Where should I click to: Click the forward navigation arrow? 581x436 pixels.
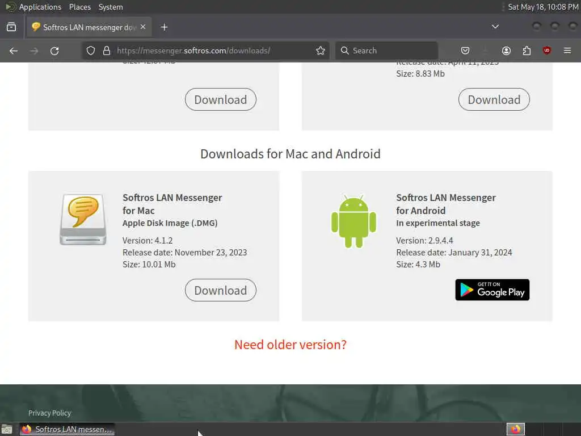pyautogui.click(x=34, y=51)
